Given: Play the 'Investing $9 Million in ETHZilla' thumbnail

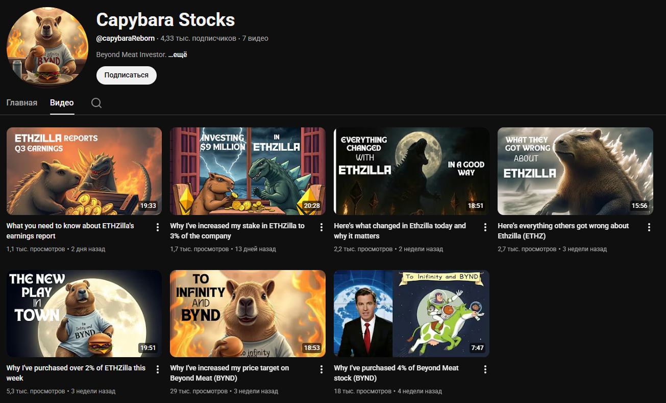Looking at the screenshot, I should click(248, 171).
